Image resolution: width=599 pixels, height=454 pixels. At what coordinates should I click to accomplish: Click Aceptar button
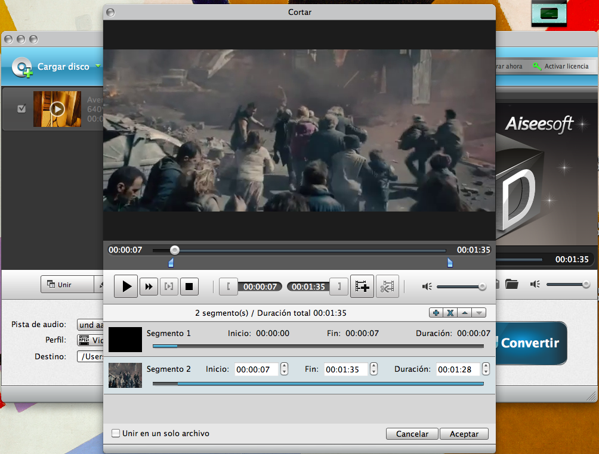pyautogui.click(x=464, y=434)
